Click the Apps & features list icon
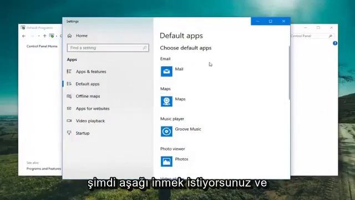 [69, 72]
